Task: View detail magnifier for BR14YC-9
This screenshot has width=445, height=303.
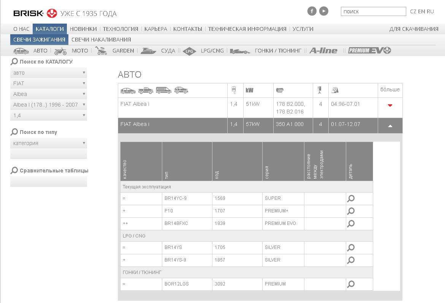Action: pos(351,198)
